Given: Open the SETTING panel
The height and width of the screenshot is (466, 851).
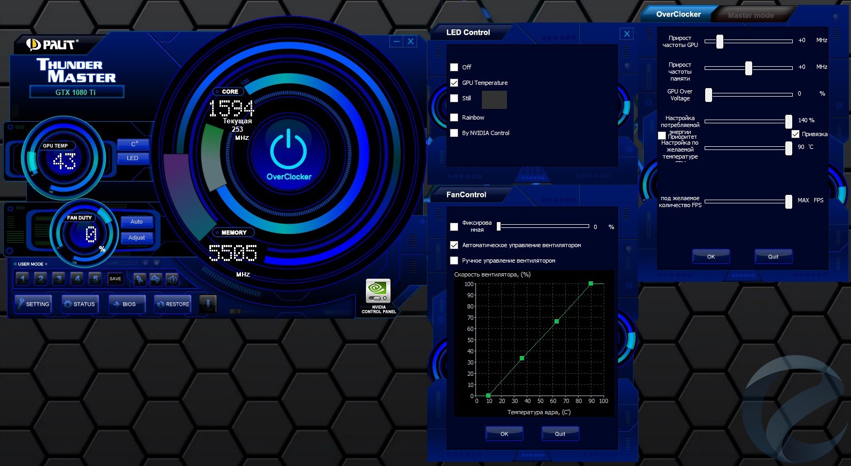Looking at the screenshot, I should [33, 304].
